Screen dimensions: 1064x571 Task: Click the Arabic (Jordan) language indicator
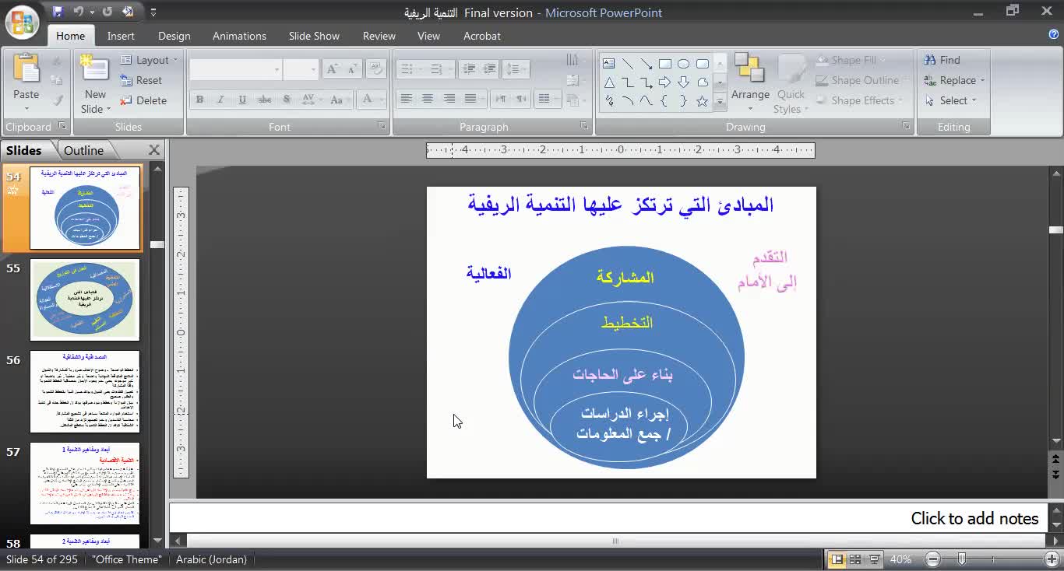[211, 559]
